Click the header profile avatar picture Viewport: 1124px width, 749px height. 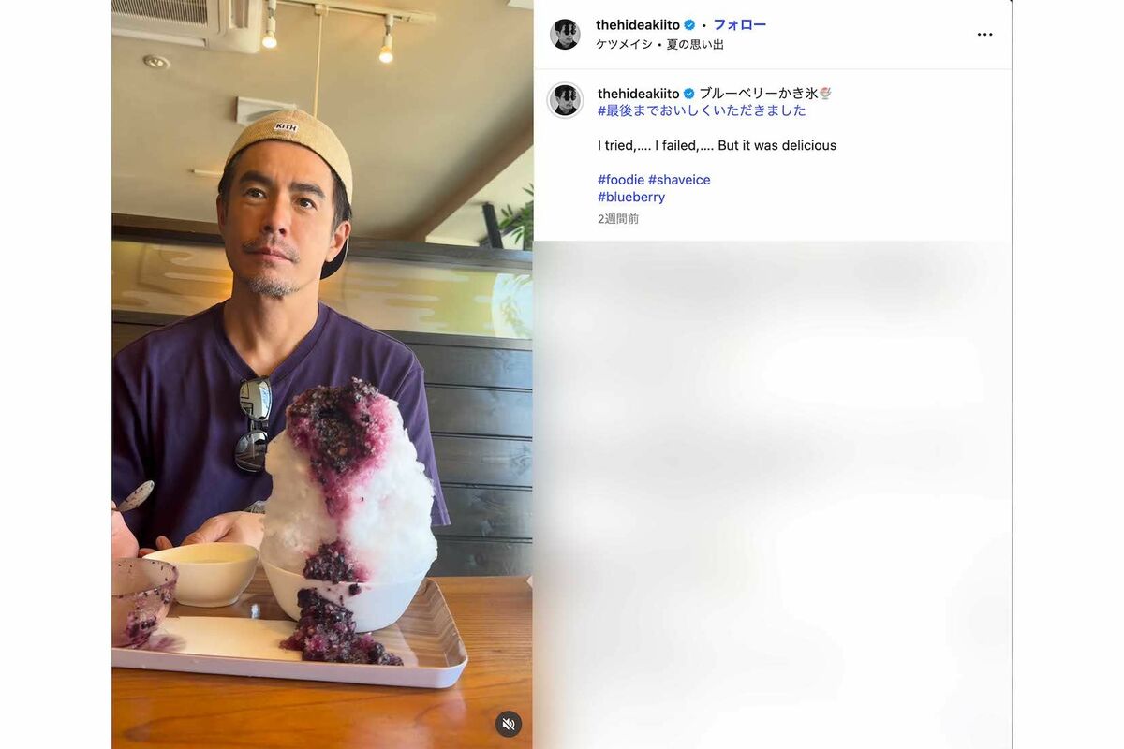pyautogui.click(x=565, y=34)
